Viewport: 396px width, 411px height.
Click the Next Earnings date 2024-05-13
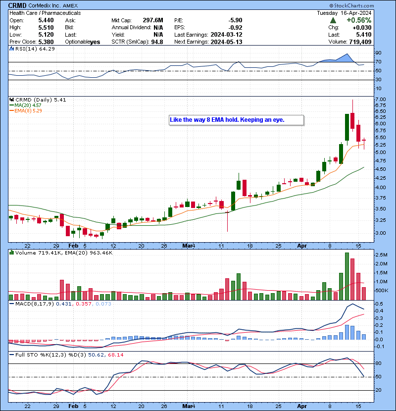[x=226, y=42]
